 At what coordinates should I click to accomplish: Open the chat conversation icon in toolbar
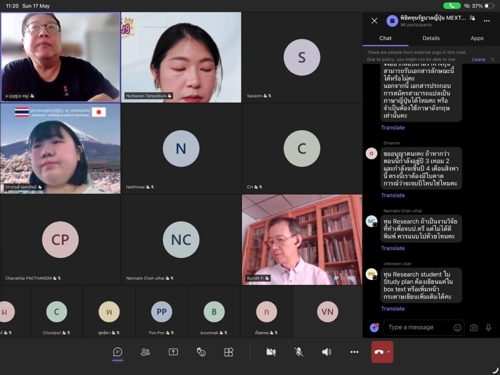point(117,351)
